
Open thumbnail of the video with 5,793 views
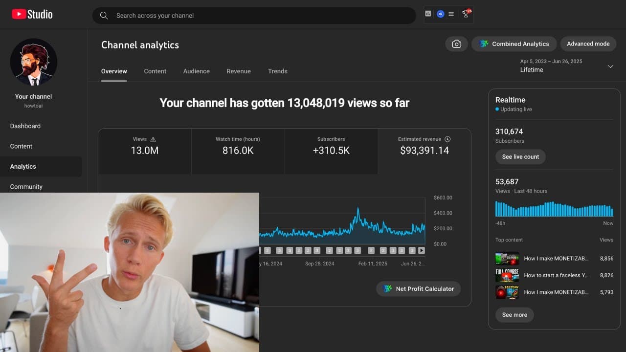pyautogui.click(x=507, y=292)
